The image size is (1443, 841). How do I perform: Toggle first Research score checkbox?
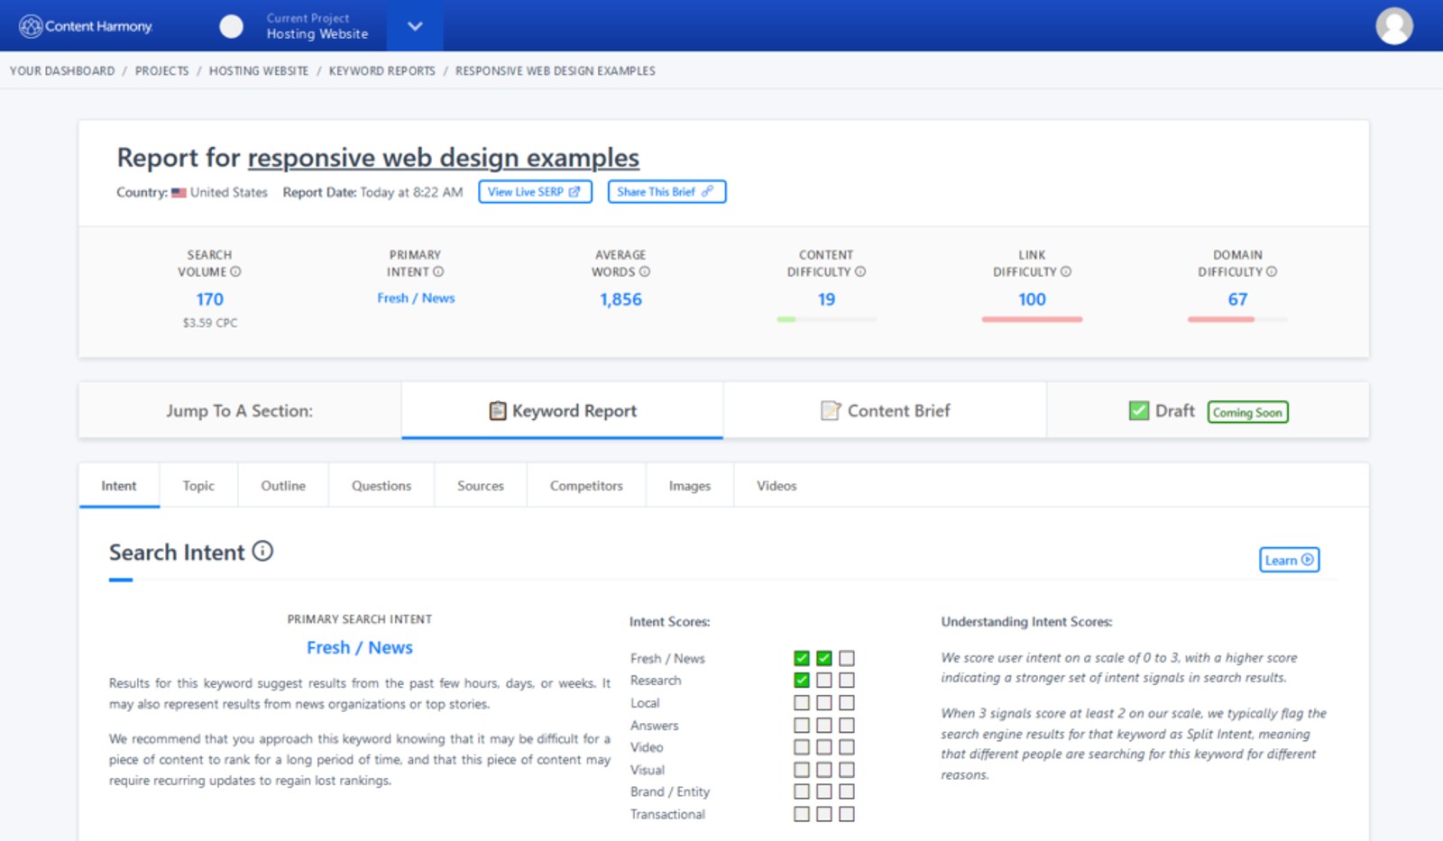coord(802,681)
